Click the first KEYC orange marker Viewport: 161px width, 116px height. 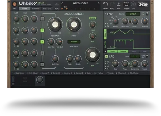pyautogui.click(x=62, y=9)
